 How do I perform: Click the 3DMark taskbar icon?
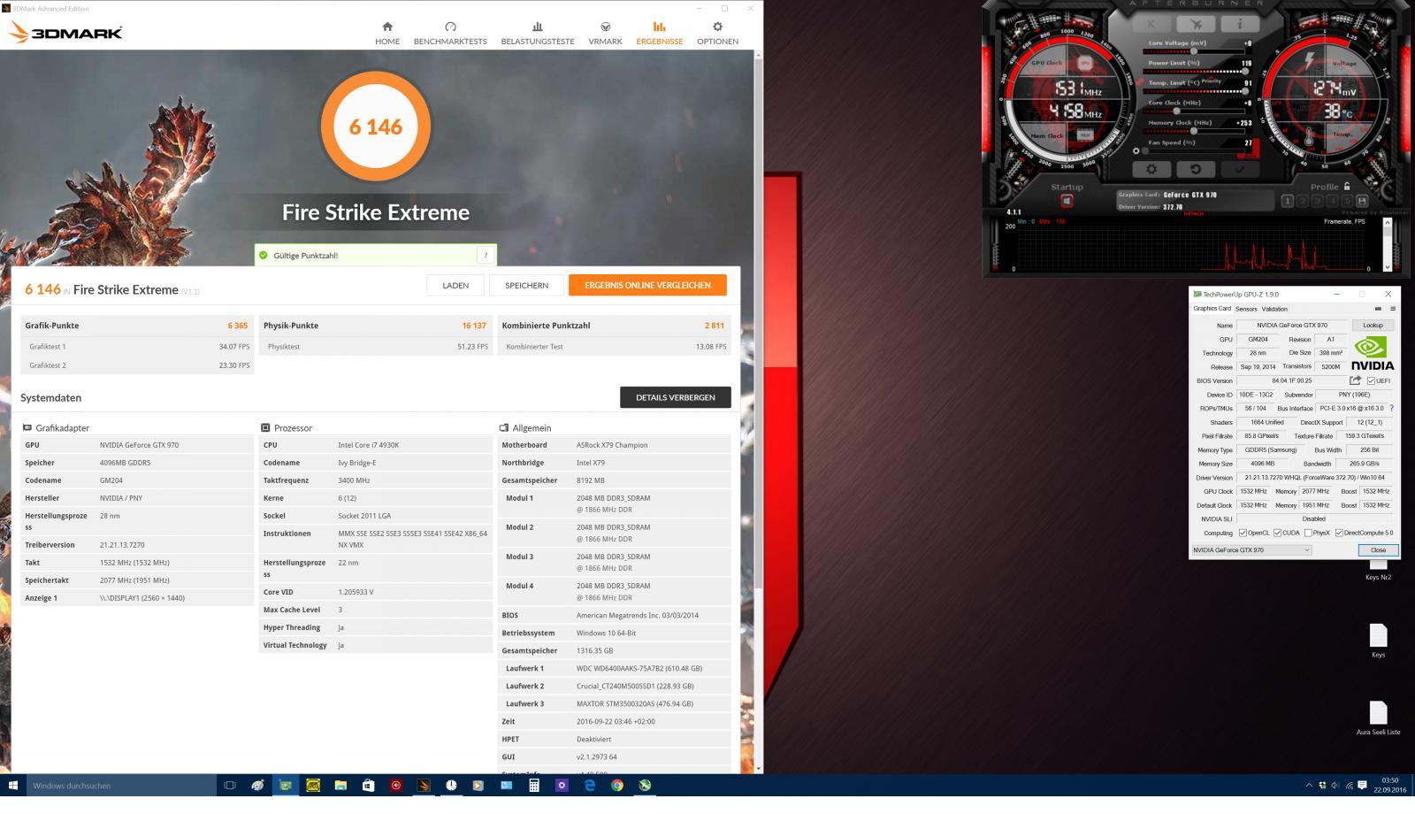point(424,785)
